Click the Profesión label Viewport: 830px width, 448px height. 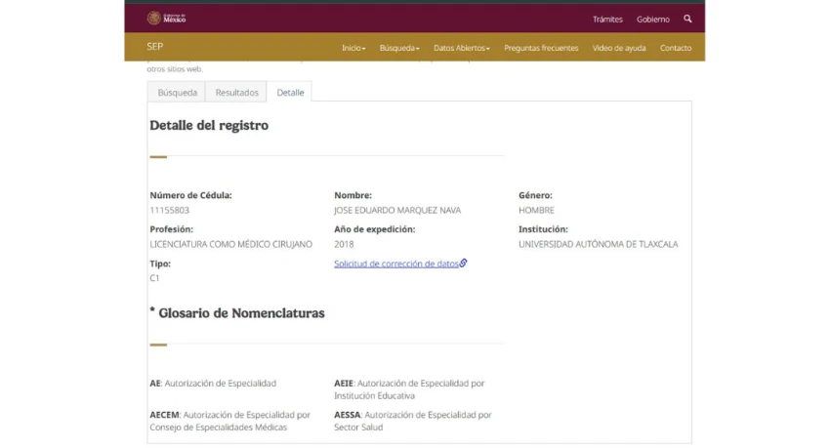point(172,229)
